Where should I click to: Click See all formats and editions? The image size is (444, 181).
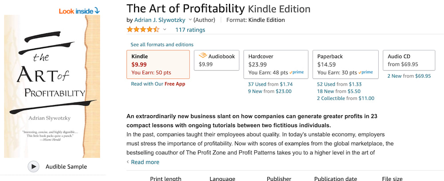[162, 44]
